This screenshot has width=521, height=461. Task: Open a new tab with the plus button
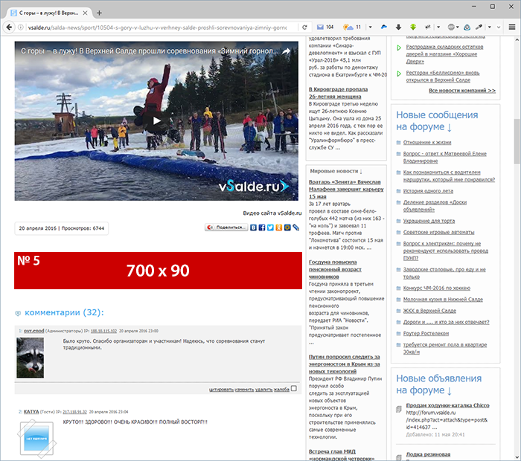[x=99, y=13]
